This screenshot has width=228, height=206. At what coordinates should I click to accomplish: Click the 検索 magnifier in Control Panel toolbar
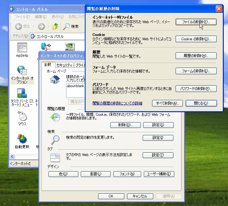pyautogui.click(x=66, y=27)
